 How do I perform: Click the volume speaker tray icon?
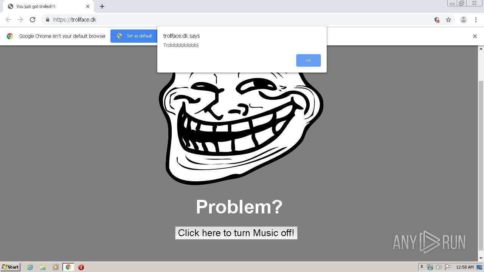(x=439, y=267)
